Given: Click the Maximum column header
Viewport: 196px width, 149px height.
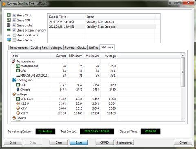Looking at the screenshot, I should (92, 56).
